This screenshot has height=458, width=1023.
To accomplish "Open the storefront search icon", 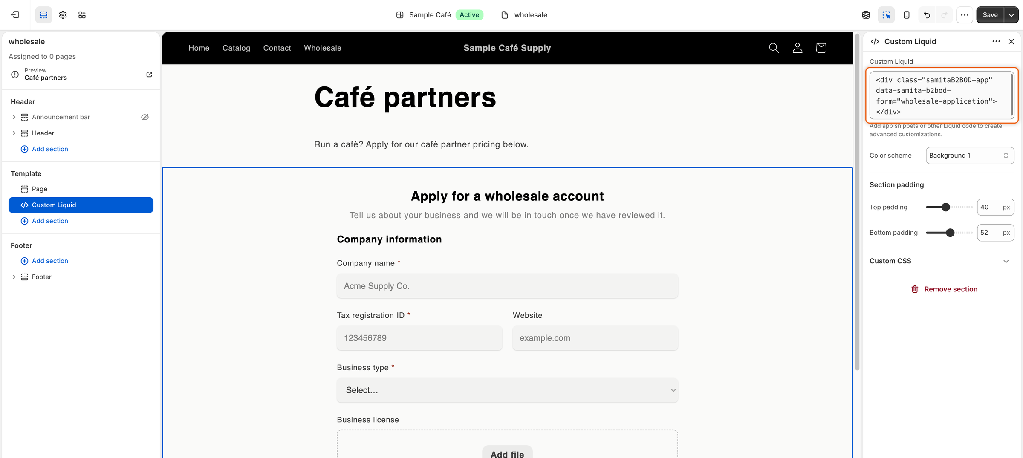I will [x=774, y=48].
